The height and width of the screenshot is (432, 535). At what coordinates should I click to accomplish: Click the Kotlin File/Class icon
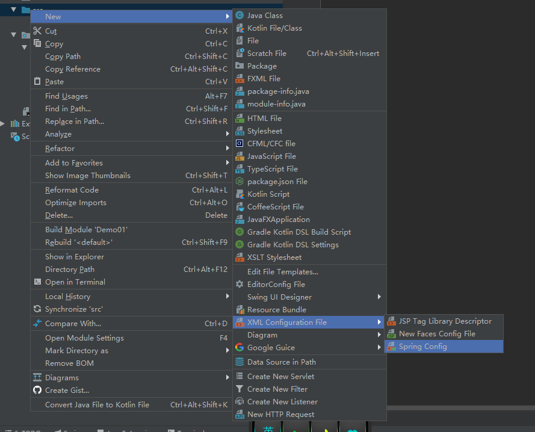pyautogui.click(x=240, y=28)
